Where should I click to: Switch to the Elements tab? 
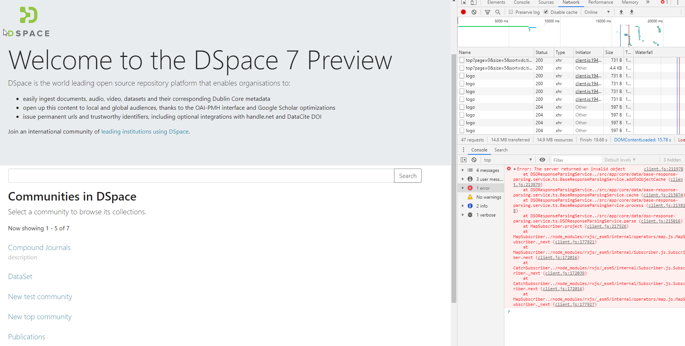tap(496, 2)
